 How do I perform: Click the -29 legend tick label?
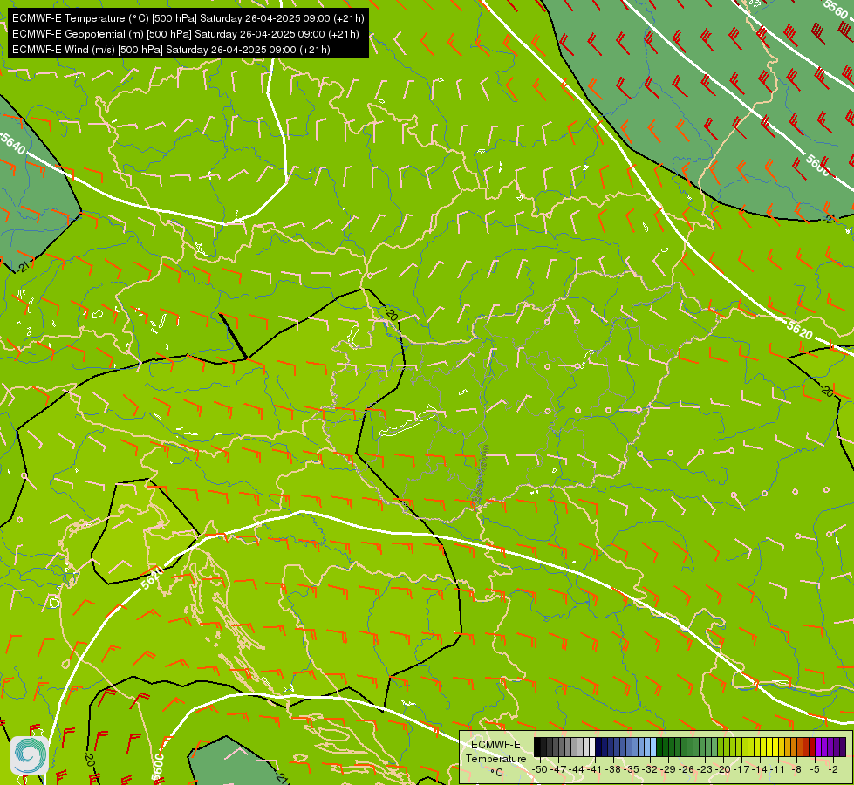[668, 769]
